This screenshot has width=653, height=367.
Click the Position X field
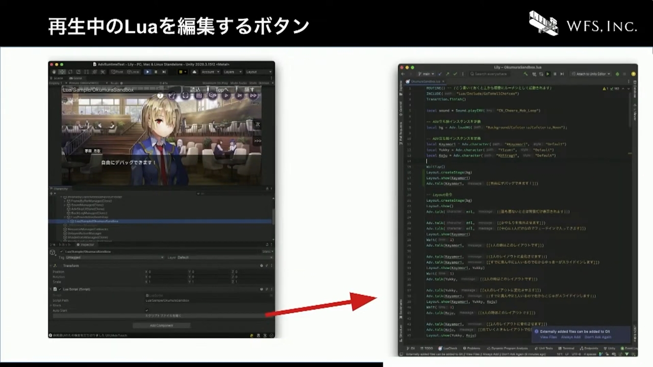click(x=167, y=272)
